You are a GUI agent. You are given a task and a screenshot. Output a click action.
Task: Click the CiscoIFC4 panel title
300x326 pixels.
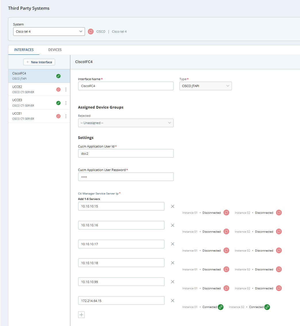tap(84, 62)
